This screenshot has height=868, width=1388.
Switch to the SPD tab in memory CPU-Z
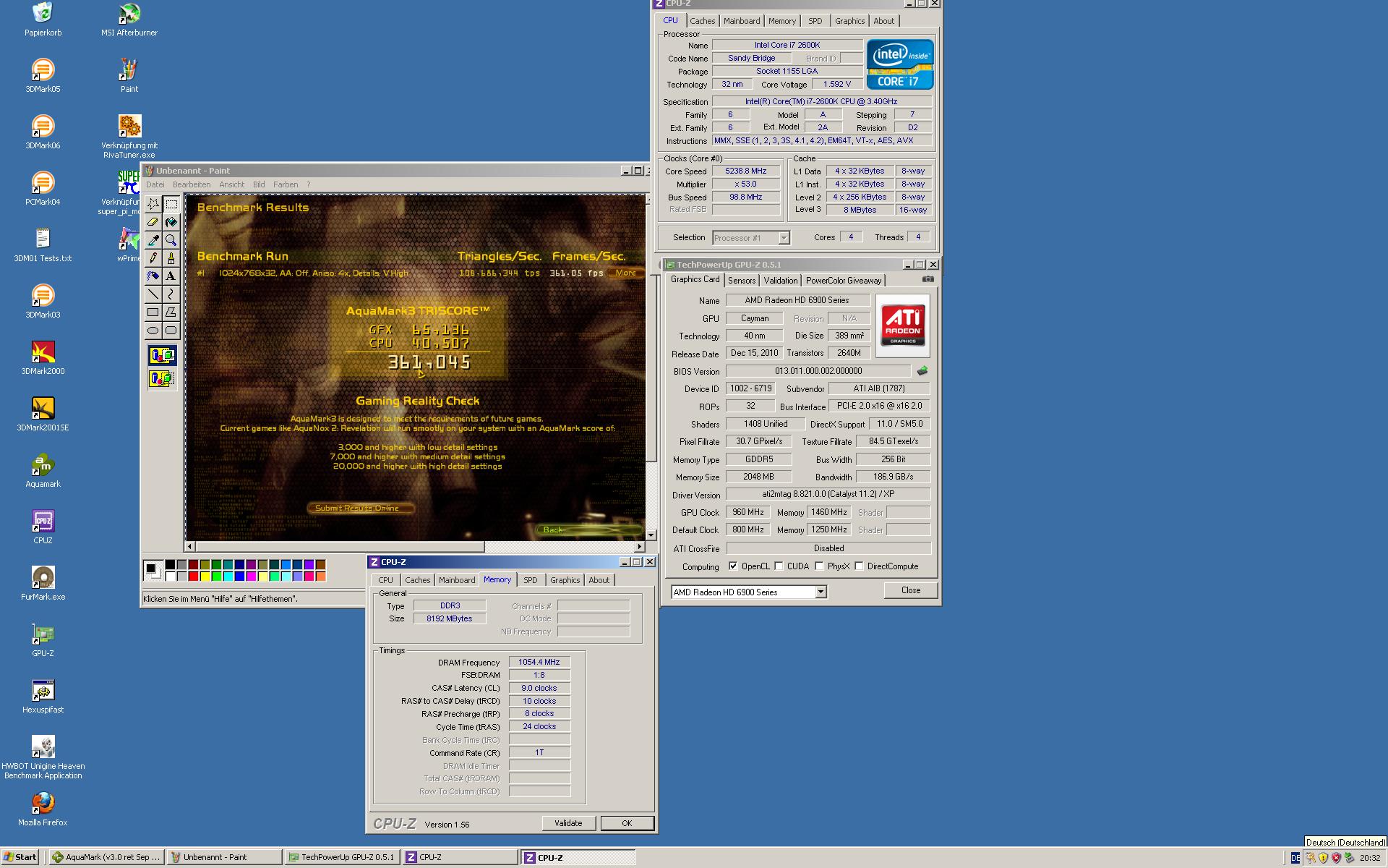point(531,580)
